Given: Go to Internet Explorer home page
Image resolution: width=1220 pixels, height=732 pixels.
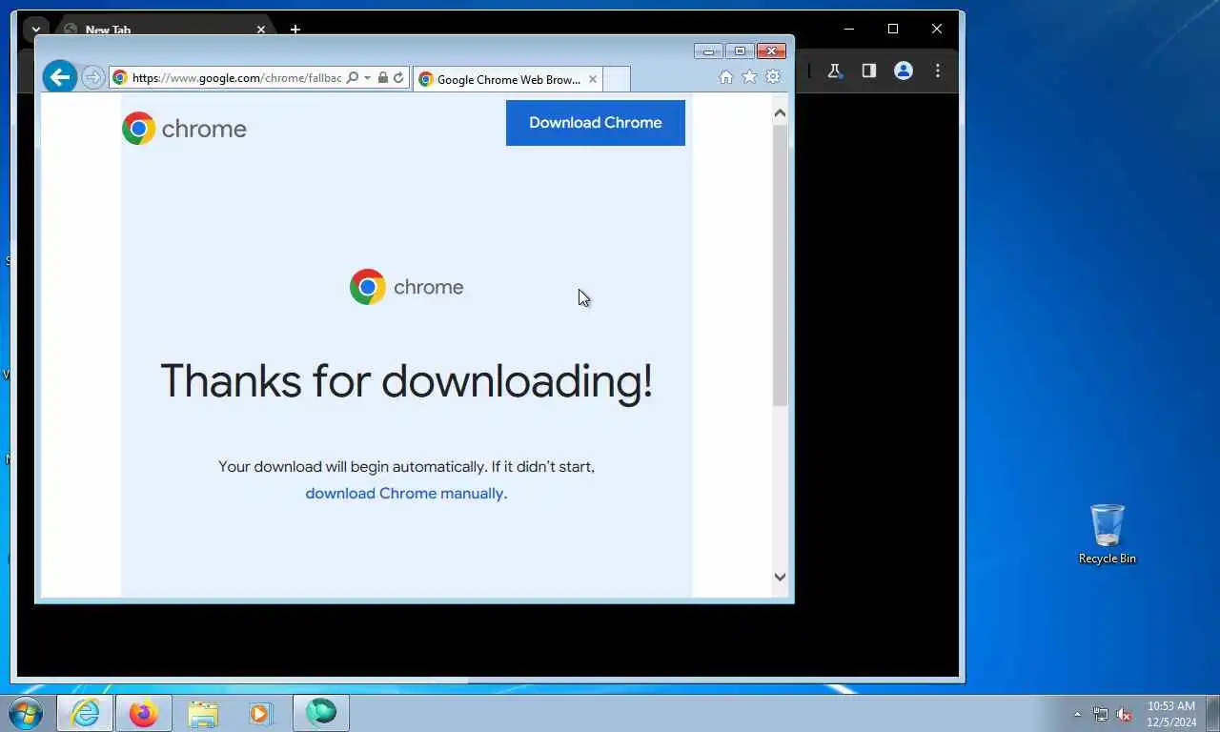Looking at the screenshot, I should 726,77.
